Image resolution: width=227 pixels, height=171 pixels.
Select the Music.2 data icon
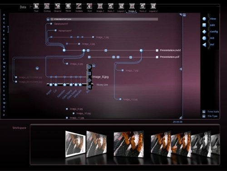coord(143,6)
